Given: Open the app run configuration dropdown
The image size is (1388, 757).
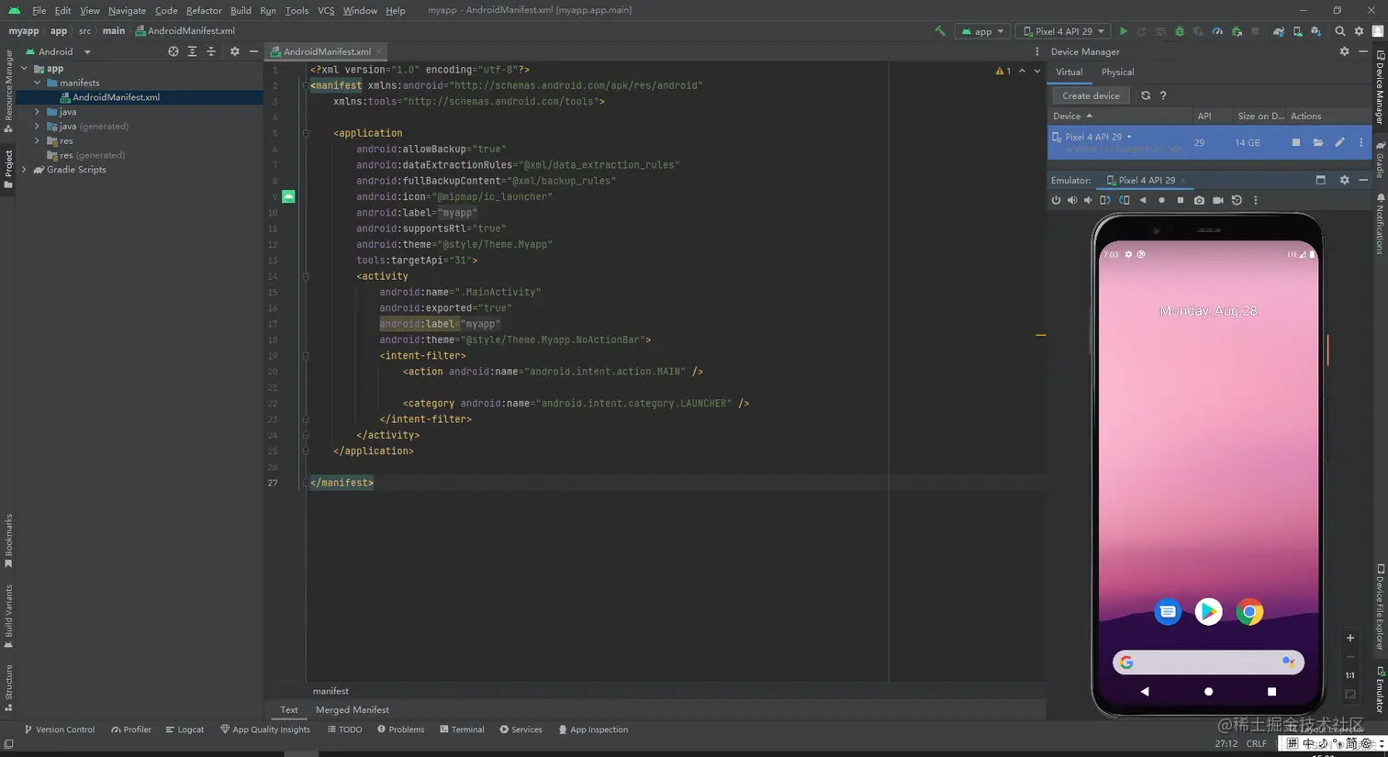Looking at the screenshot, I should (982, 31).
